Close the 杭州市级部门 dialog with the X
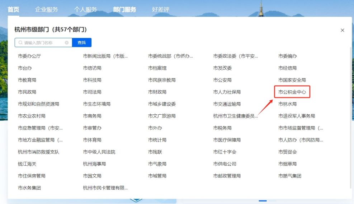 pos(342,30)
